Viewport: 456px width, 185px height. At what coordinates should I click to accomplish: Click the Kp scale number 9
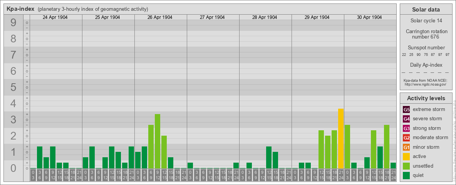coord(13,23)
